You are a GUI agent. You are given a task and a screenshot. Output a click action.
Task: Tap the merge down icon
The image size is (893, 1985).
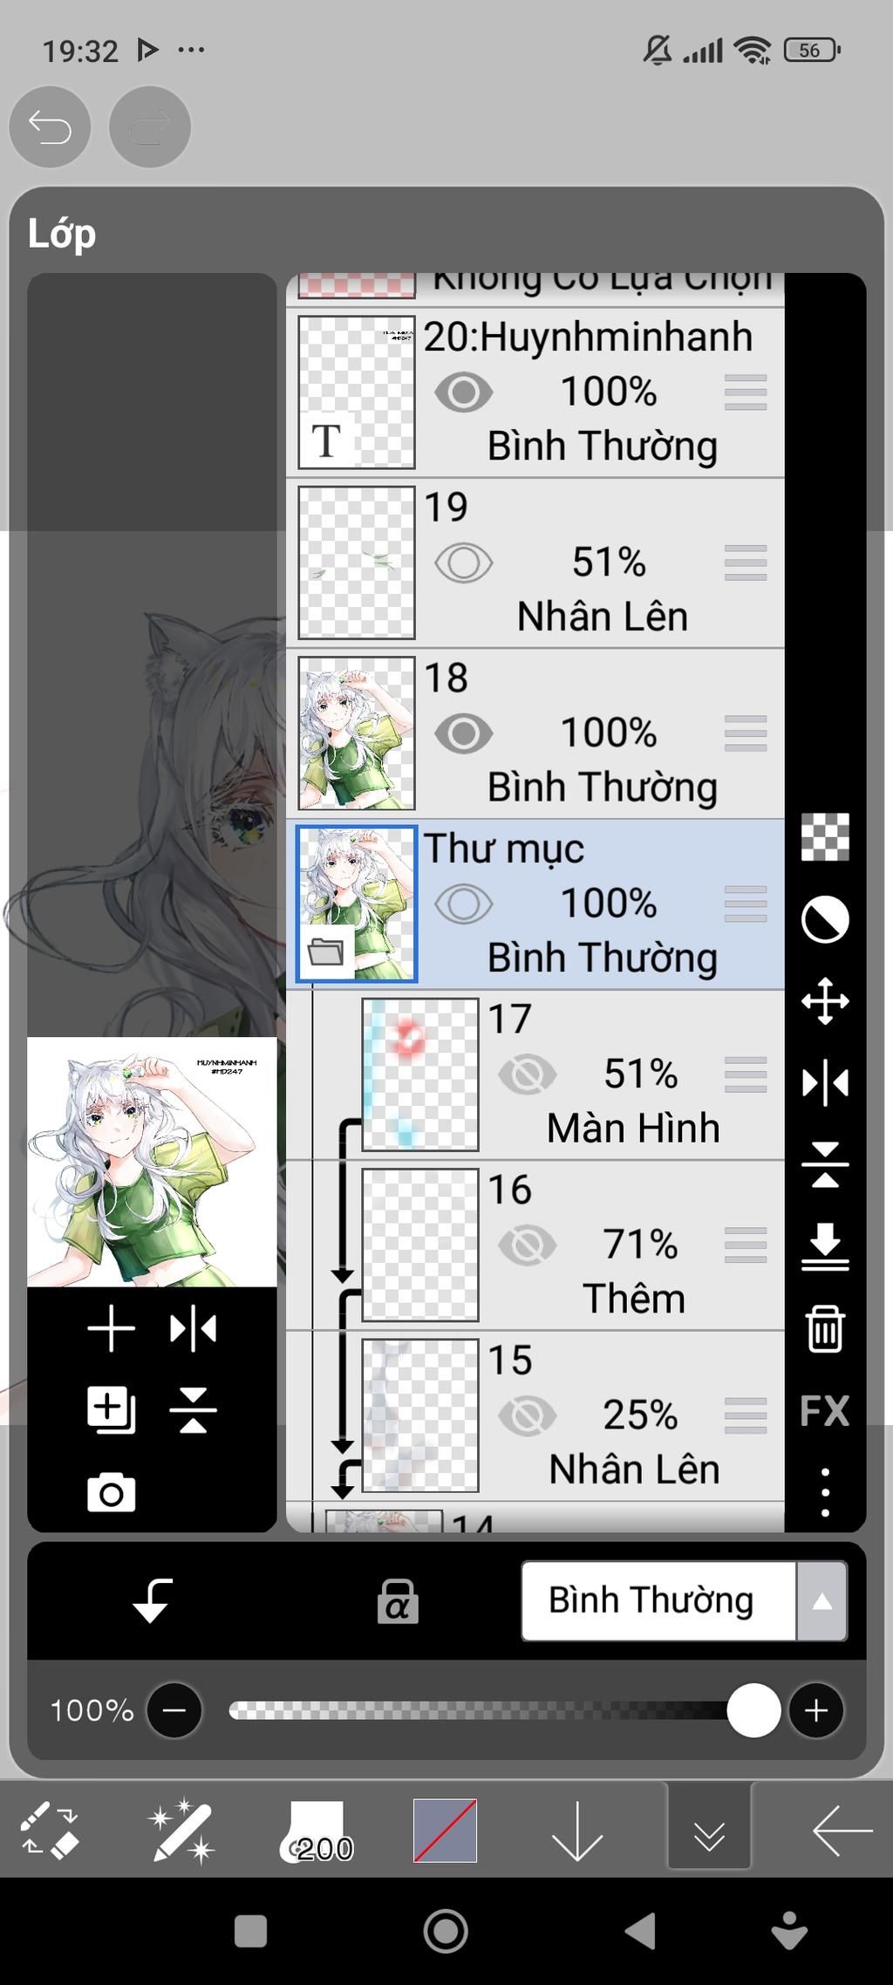(825, 1246)
